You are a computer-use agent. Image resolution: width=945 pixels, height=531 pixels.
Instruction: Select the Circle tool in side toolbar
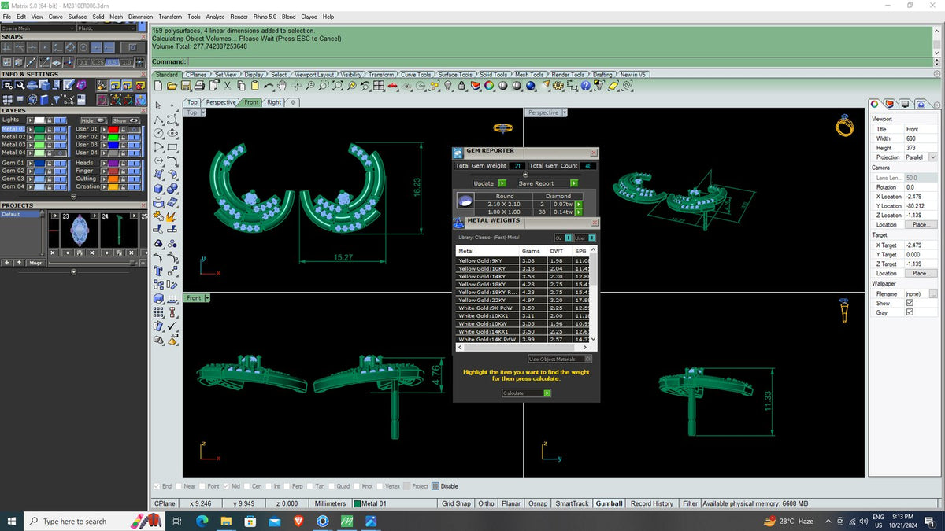(158, 132)
